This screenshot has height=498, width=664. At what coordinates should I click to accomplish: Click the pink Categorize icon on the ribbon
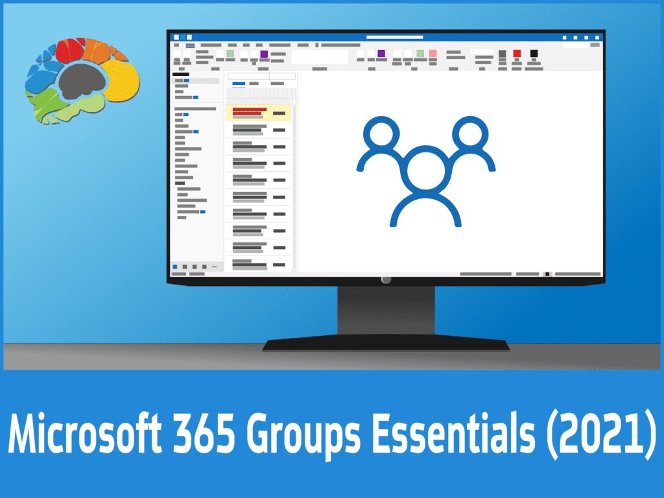[433, 54]
